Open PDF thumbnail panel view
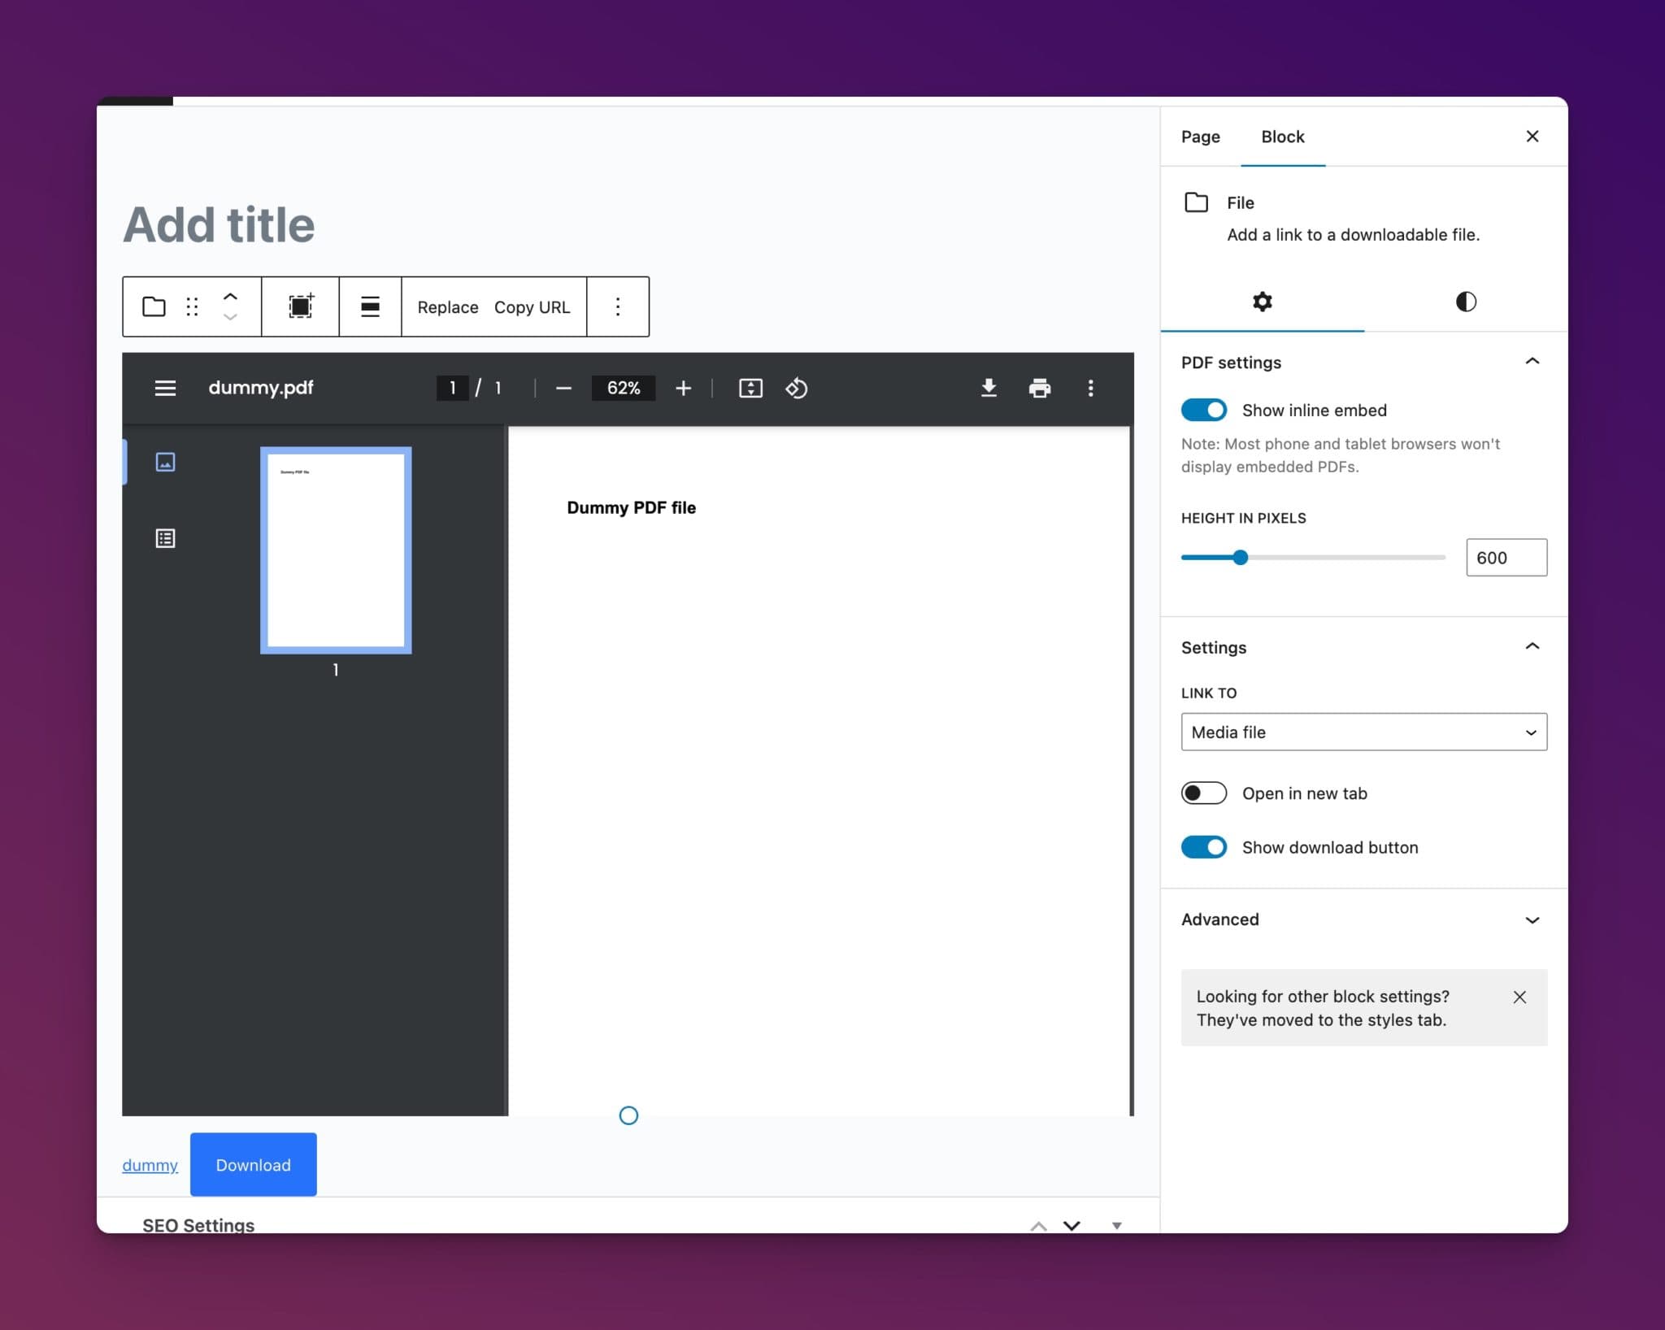The height and width of the screenshot is (1330, 1665). [x=165, y=461]
